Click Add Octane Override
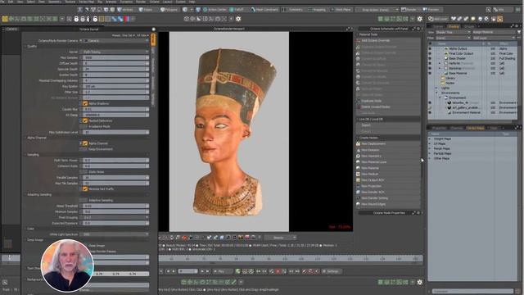 pos(388,40)
